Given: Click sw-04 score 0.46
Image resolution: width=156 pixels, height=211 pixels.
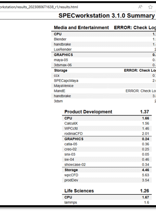Looking at the screenshot, I should click(146, 159).
